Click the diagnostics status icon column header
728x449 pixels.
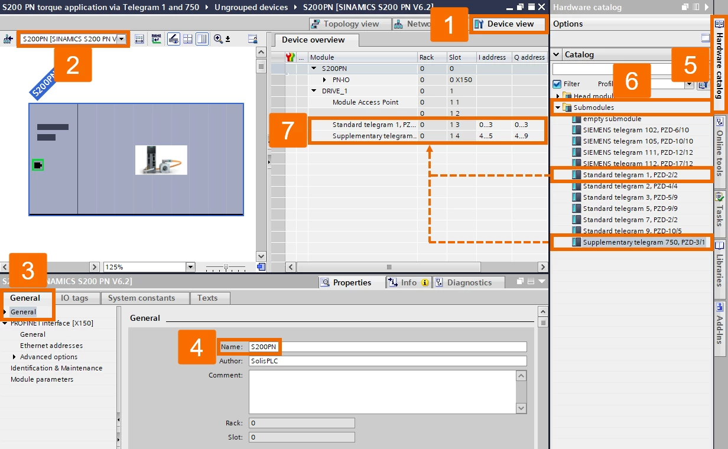(290, 57)
